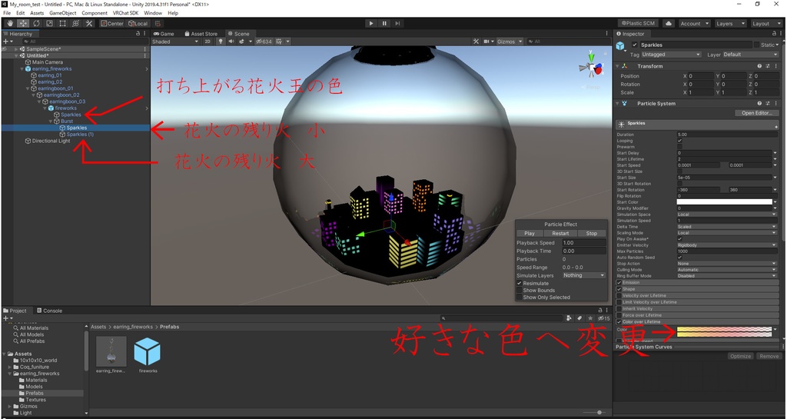Switch to the Console tab
787x419 pixels.
pyautogui.click(x=49, y=311)
